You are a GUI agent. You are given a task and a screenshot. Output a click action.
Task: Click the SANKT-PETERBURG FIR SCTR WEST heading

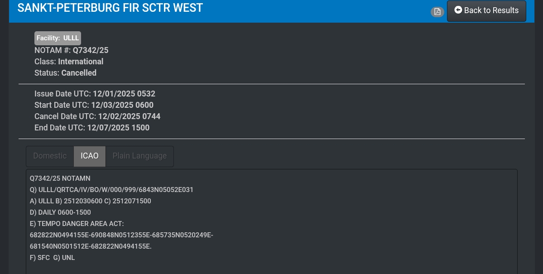click(110, 8)
